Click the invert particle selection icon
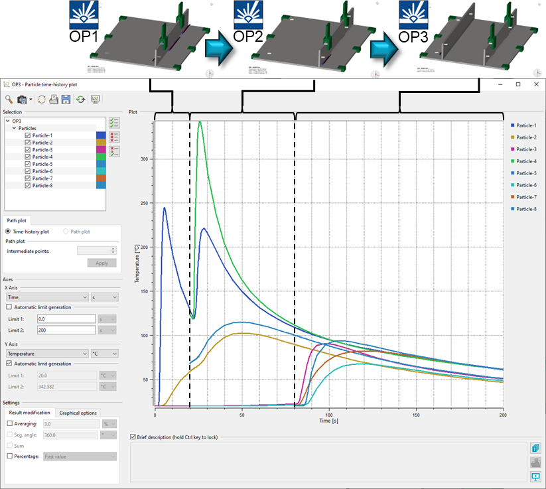 [x=114, y=151]
